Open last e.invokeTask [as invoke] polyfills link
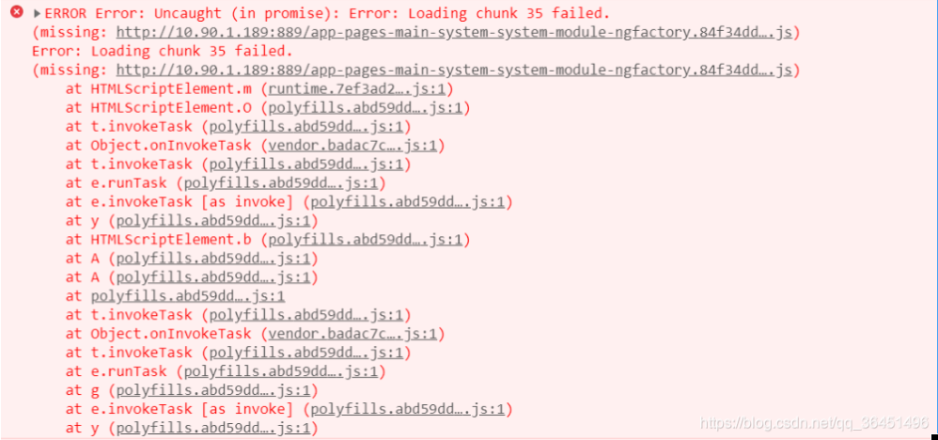The height and width of the screenshot is (440, 938). coord(408,409)
